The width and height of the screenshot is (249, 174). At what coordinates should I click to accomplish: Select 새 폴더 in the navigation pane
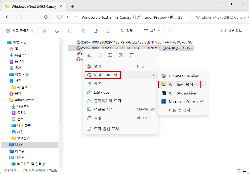[x=20, y=87]
